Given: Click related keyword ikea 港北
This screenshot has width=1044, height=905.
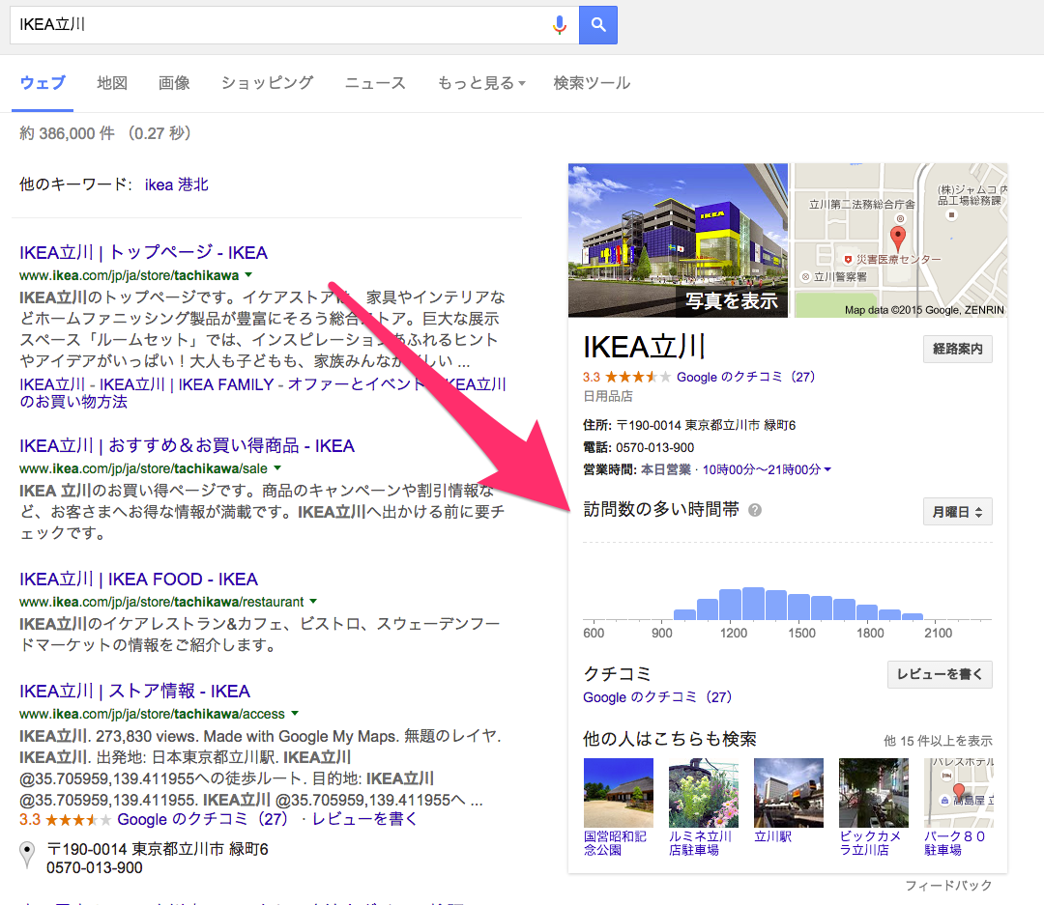Looking at the screenshot, I should 177,184.
